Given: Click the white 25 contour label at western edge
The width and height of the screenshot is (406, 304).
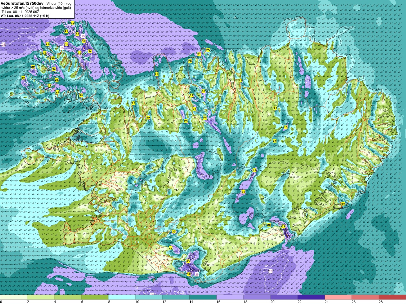Looking at the screenshot, I should tap(3, 45).
